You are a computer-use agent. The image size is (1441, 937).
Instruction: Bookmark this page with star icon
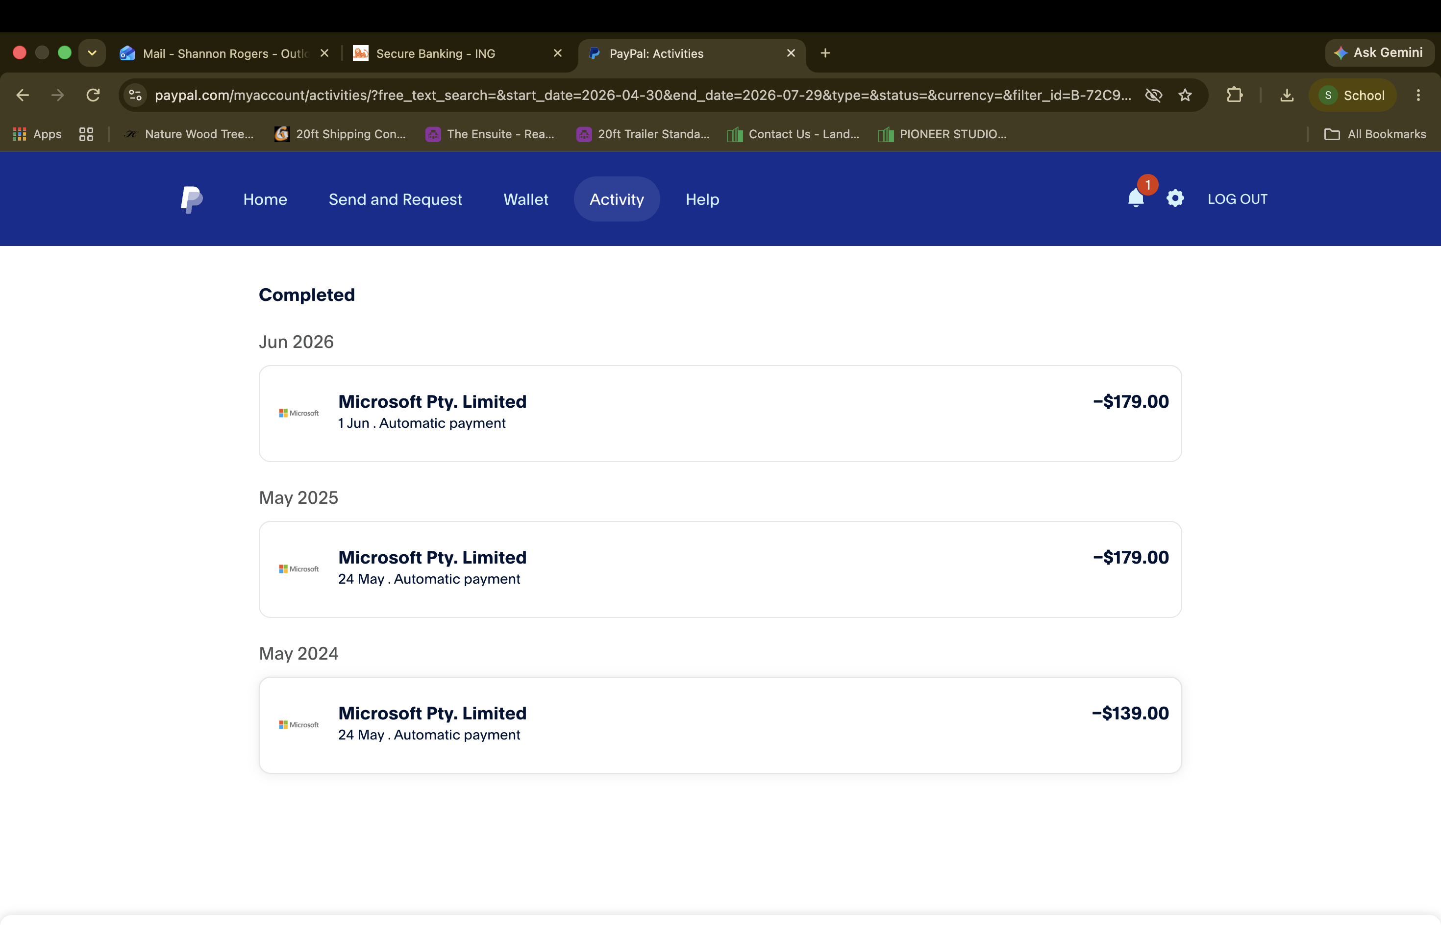pos(1185,95)
